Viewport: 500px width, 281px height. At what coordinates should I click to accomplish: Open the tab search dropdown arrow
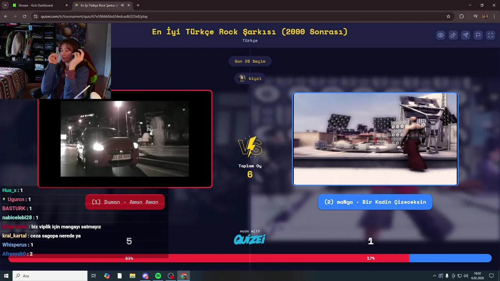click(x=5, y=5)
